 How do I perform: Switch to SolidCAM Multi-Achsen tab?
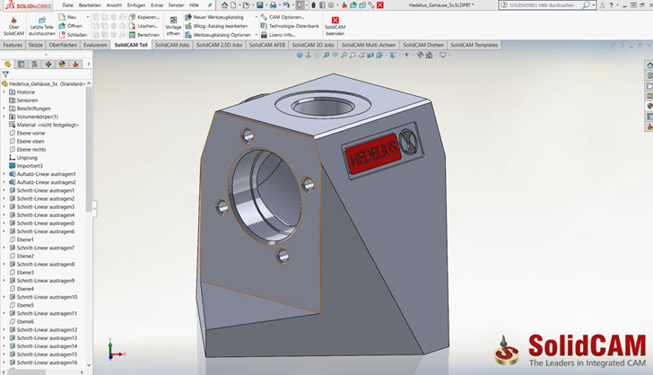coord(369,45)
